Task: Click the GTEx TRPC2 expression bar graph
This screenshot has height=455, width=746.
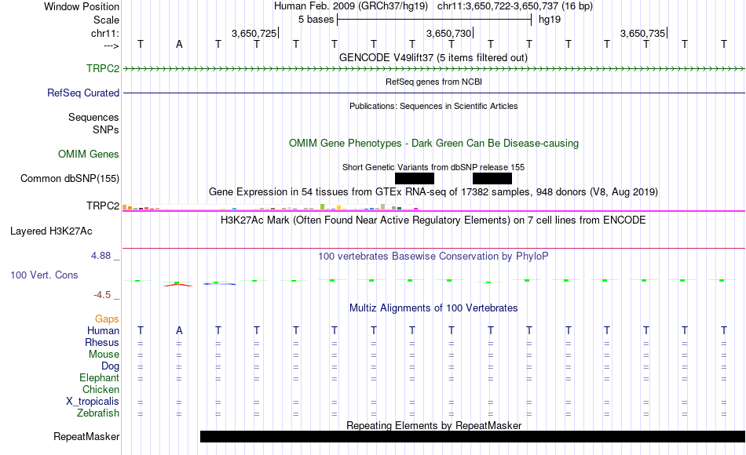Action: pos(270,207)
